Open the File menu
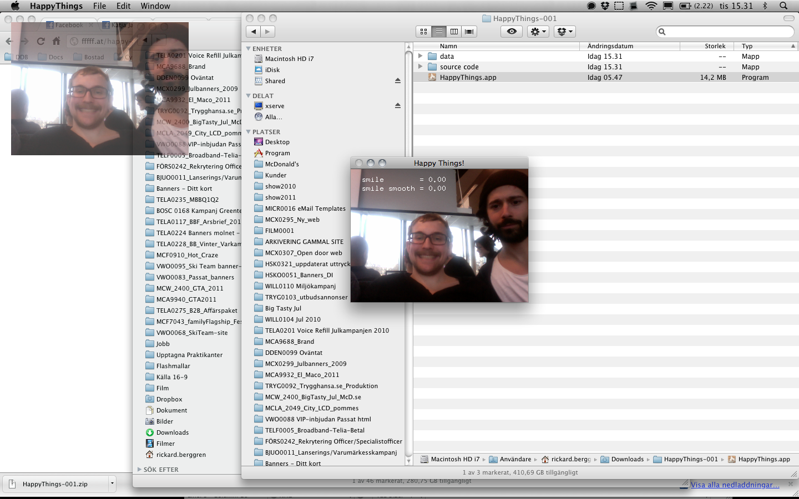799x499 pixels. [99, 6]
